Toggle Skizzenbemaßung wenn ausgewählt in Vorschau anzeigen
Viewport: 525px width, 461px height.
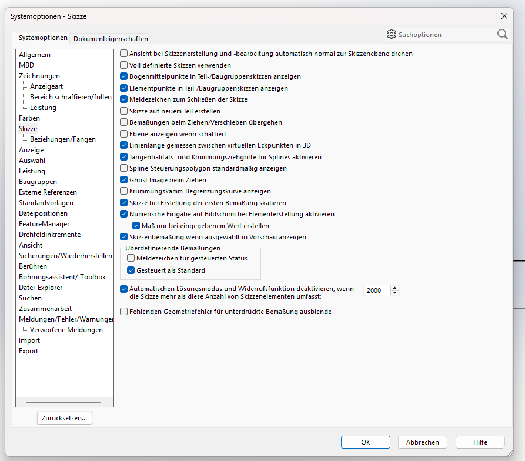tap(123, 237)
